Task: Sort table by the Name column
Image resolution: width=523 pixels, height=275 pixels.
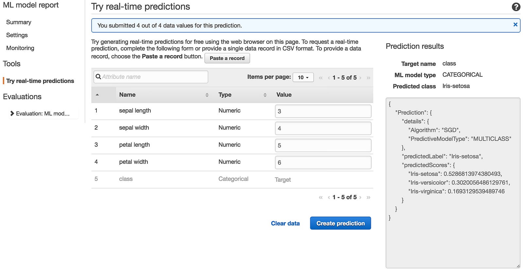Action: (207, 95)
